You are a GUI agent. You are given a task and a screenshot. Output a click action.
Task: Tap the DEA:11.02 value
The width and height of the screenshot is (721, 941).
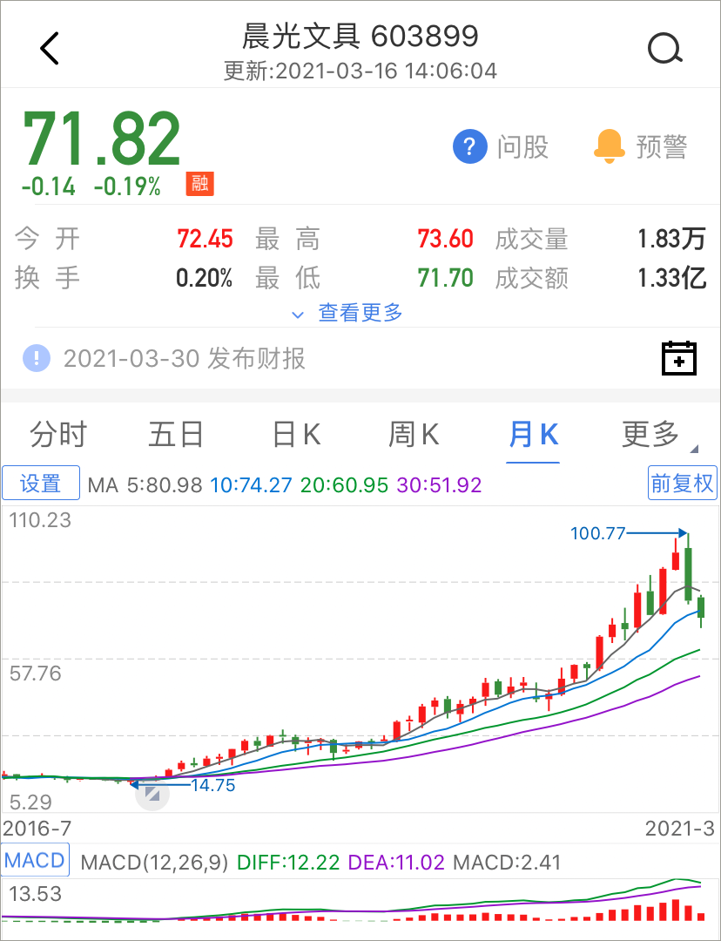[396, 863]
